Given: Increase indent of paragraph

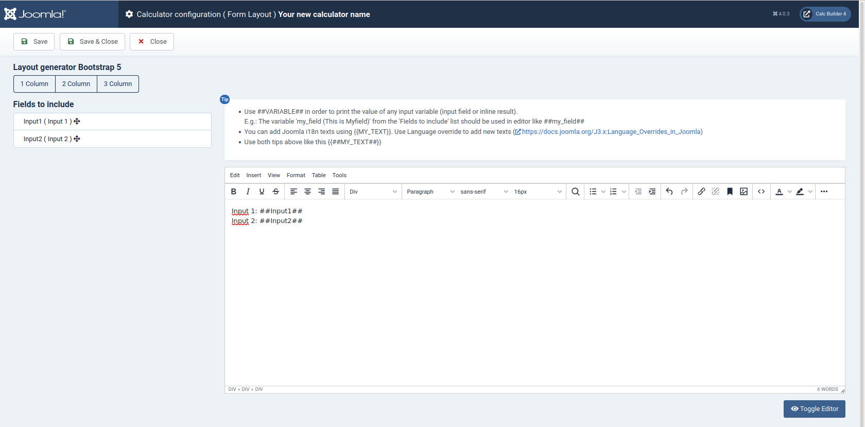Looking at the screenshot, I should (x=652, y=192).
